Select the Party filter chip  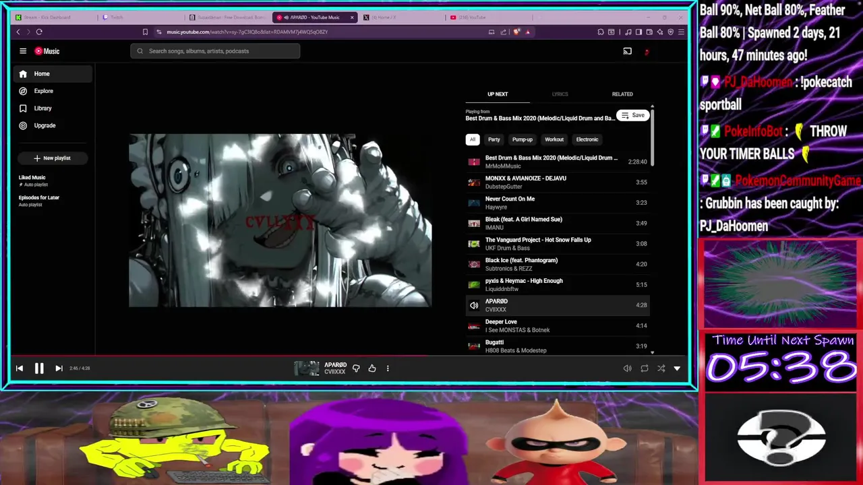[x=494, y=139]
